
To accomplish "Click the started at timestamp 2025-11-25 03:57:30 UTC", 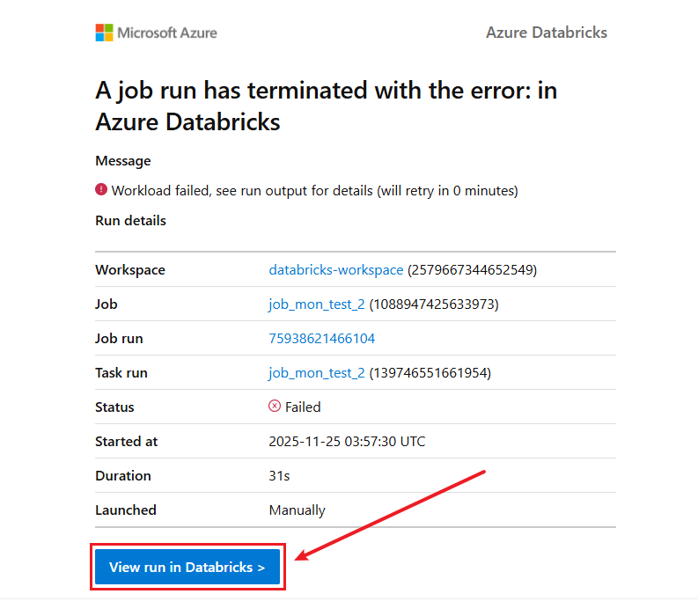I will (x=346, y=442).
